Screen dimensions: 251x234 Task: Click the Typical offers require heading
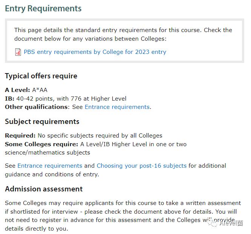pyautogui.click(x=41, y=76)
